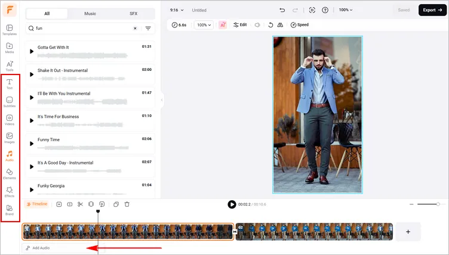Click the undo arrow in top bar

[282, 10]
